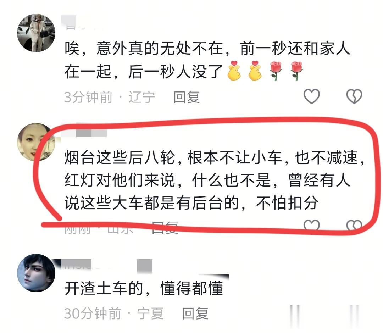The height and width of the screenshot is (333, 383).
Task: Tap the first finger-heart emoji
Action: 234,71
